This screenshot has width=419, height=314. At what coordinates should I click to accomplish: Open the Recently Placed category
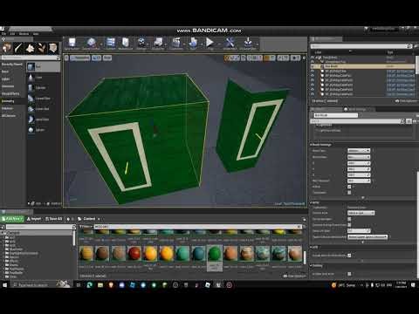pyautogui.click(x=12, y=65)
